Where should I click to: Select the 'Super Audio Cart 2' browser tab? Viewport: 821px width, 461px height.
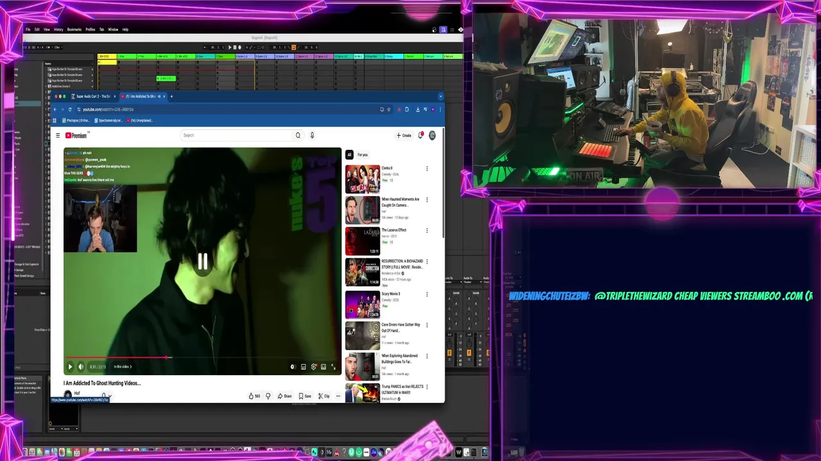(x=94, y=96)
